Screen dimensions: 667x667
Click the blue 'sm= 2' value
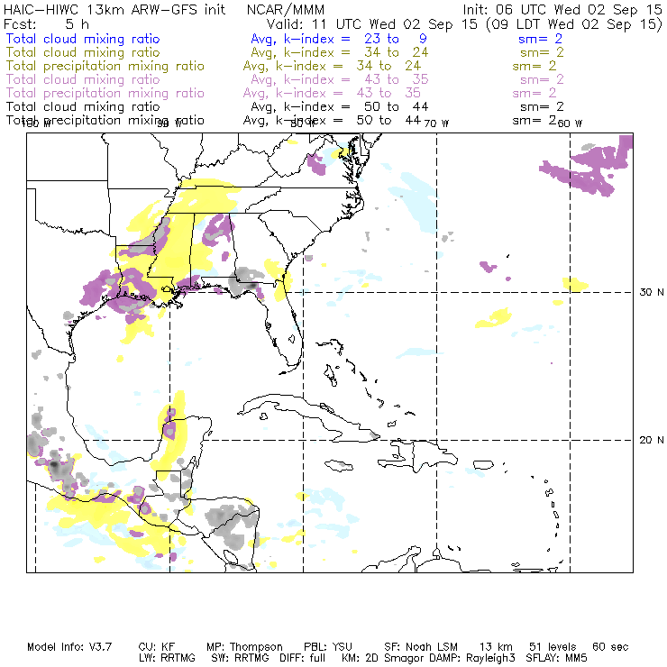pyautogui.click(x=540, y=39)
